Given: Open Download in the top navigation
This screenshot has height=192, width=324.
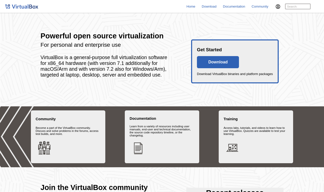Looking at the screenshot, I should coord(209,7).
